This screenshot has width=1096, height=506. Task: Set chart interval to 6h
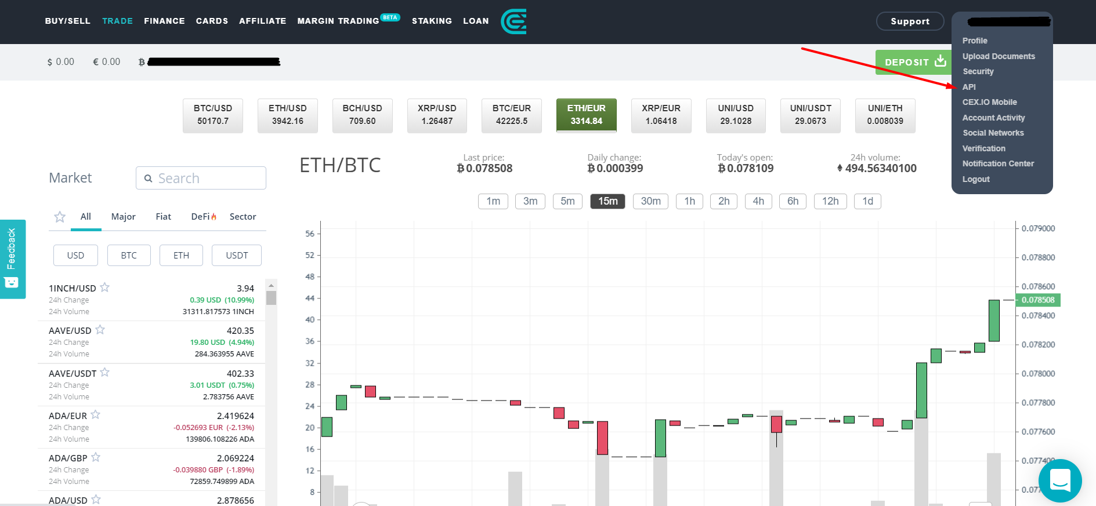coord(793,201)
